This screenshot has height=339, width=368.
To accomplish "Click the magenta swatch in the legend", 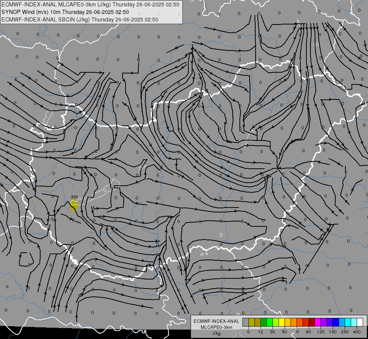I will [x=318, y=322].
